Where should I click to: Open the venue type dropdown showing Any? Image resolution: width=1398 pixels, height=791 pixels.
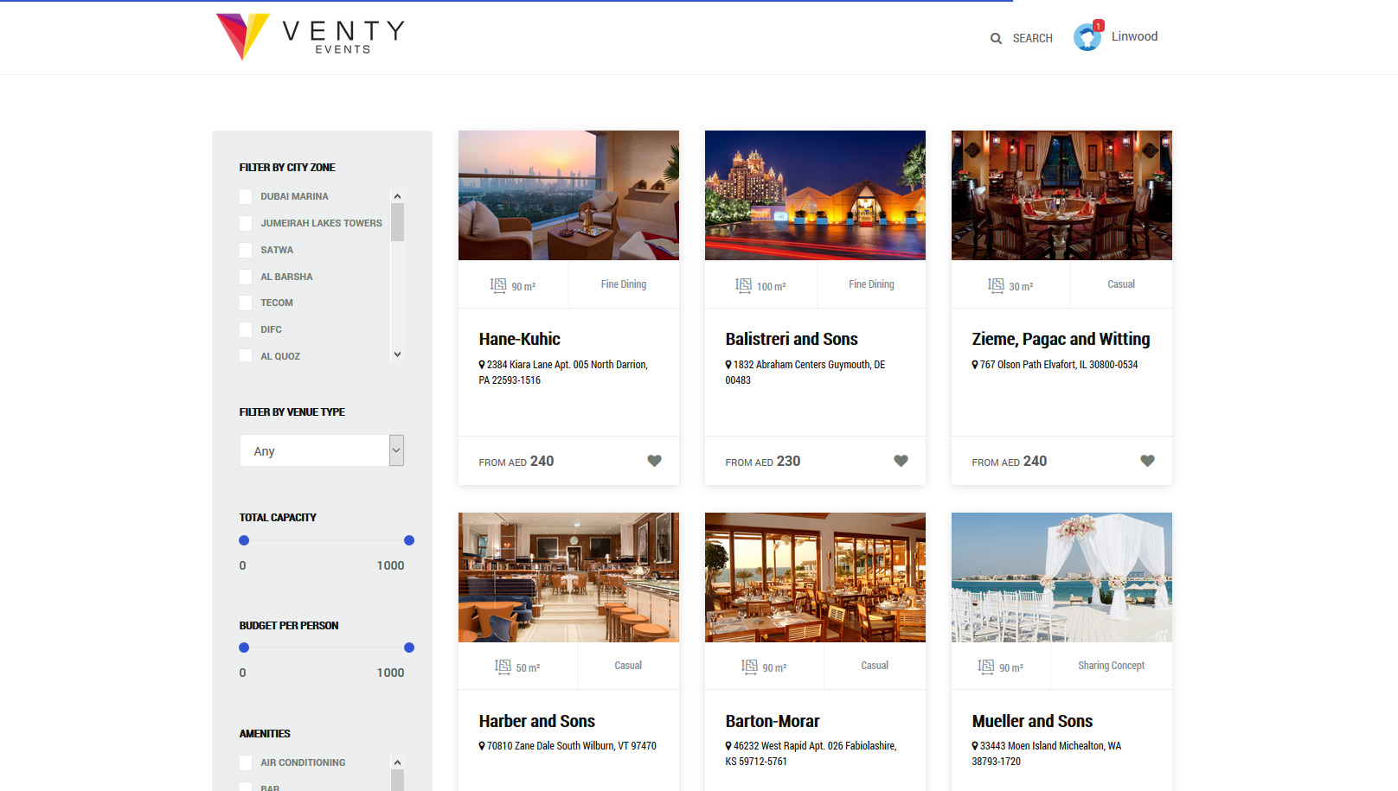coord(321,450)
